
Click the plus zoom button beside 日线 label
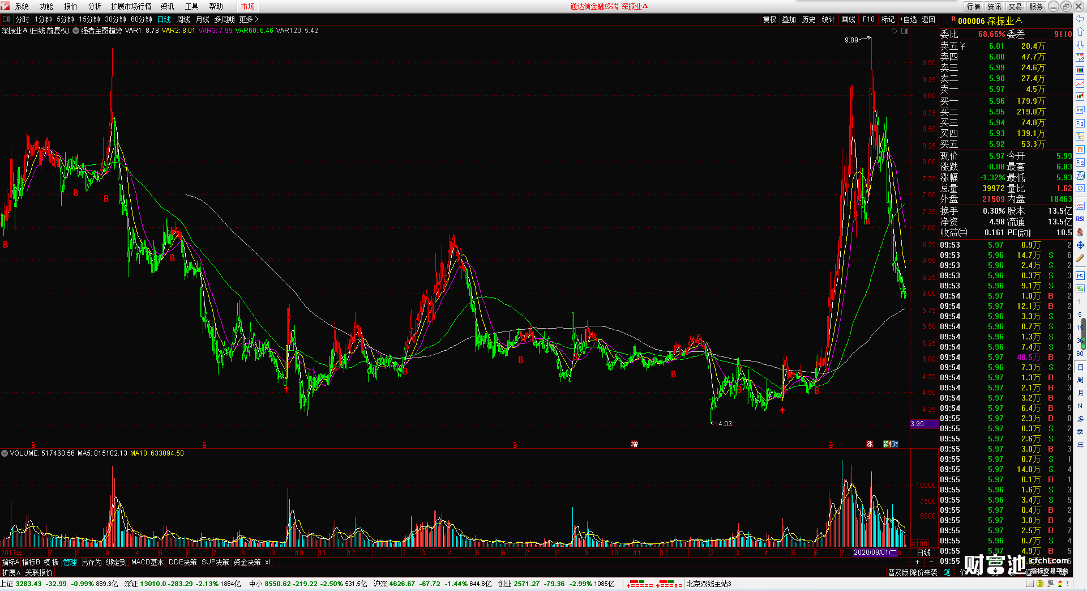[x=918, y=562]
